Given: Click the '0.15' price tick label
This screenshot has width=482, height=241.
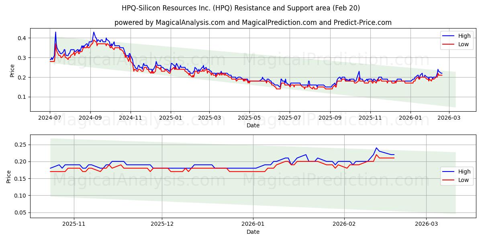Looking at the screenshot, I should (x=21, y=179).
